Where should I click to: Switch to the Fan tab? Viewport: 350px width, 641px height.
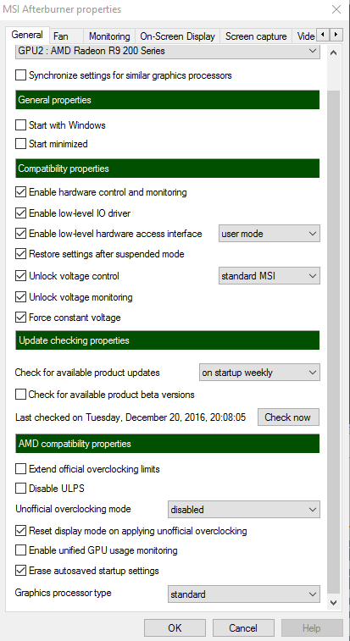[66, 36]
